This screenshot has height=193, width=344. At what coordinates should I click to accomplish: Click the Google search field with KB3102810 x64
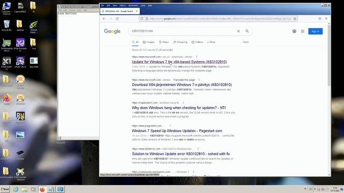pyautogui.click(x=183, y=31)
